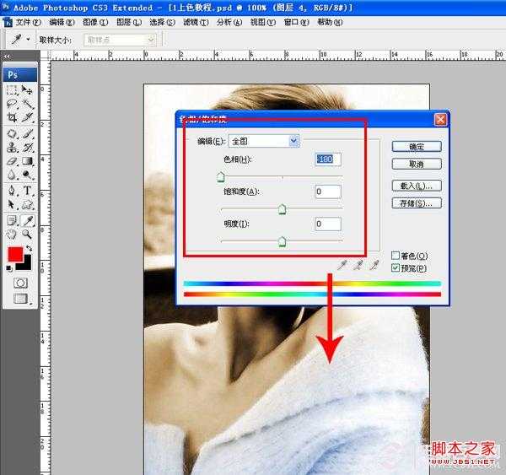
Task: Open the eyedropper tool preset picker arrow
Action: (29, 39)
